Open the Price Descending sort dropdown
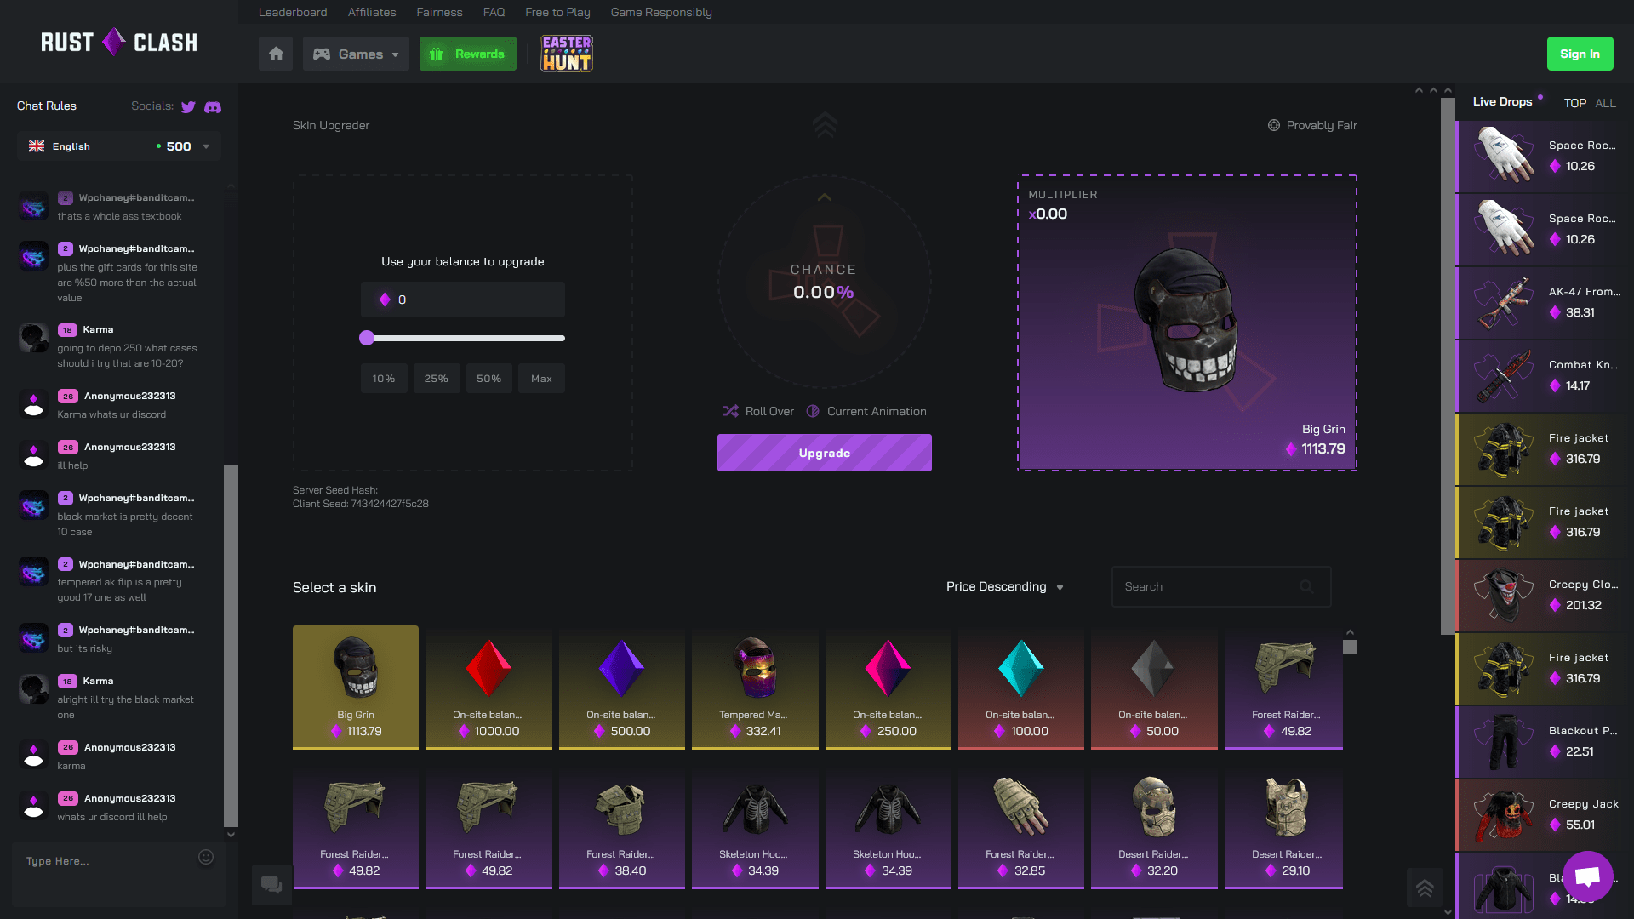The height and width of the screenshot is (919, 1634). tap(1003, 585)
